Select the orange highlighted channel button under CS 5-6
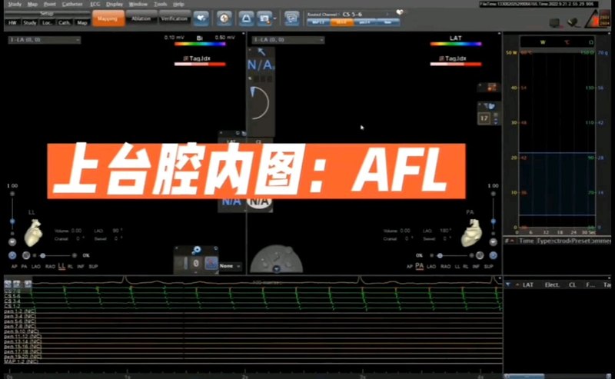615x379 pixels. 341,22
